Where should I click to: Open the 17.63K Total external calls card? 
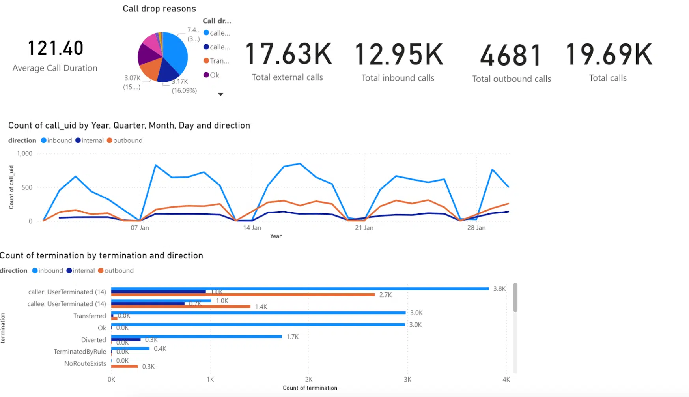288,62
